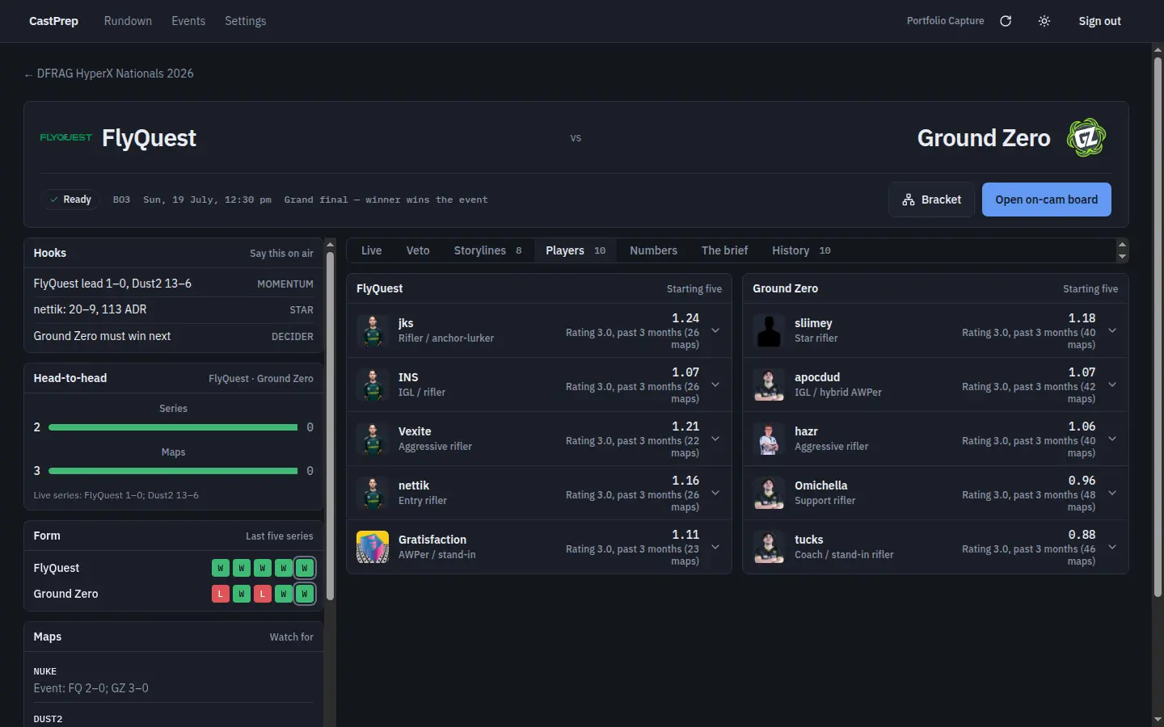Click hook 'FlyQuest lead 1–0, Dust2 13–6'
Image resolution: width=1164 pixels, height=727 pixels.
tap(173, 284)
